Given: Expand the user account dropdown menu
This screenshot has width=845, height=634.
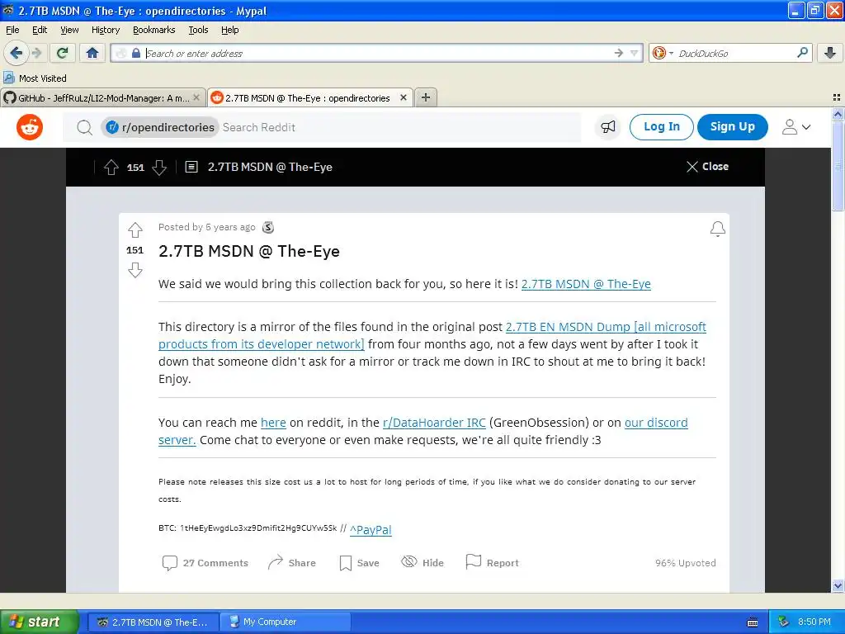Looking at the screenshot, I should (x=796, y=127).
